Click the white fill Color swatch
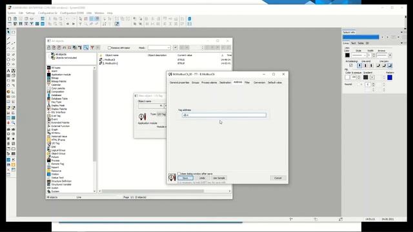The image size is (413, 232). [x=347, y=77]
